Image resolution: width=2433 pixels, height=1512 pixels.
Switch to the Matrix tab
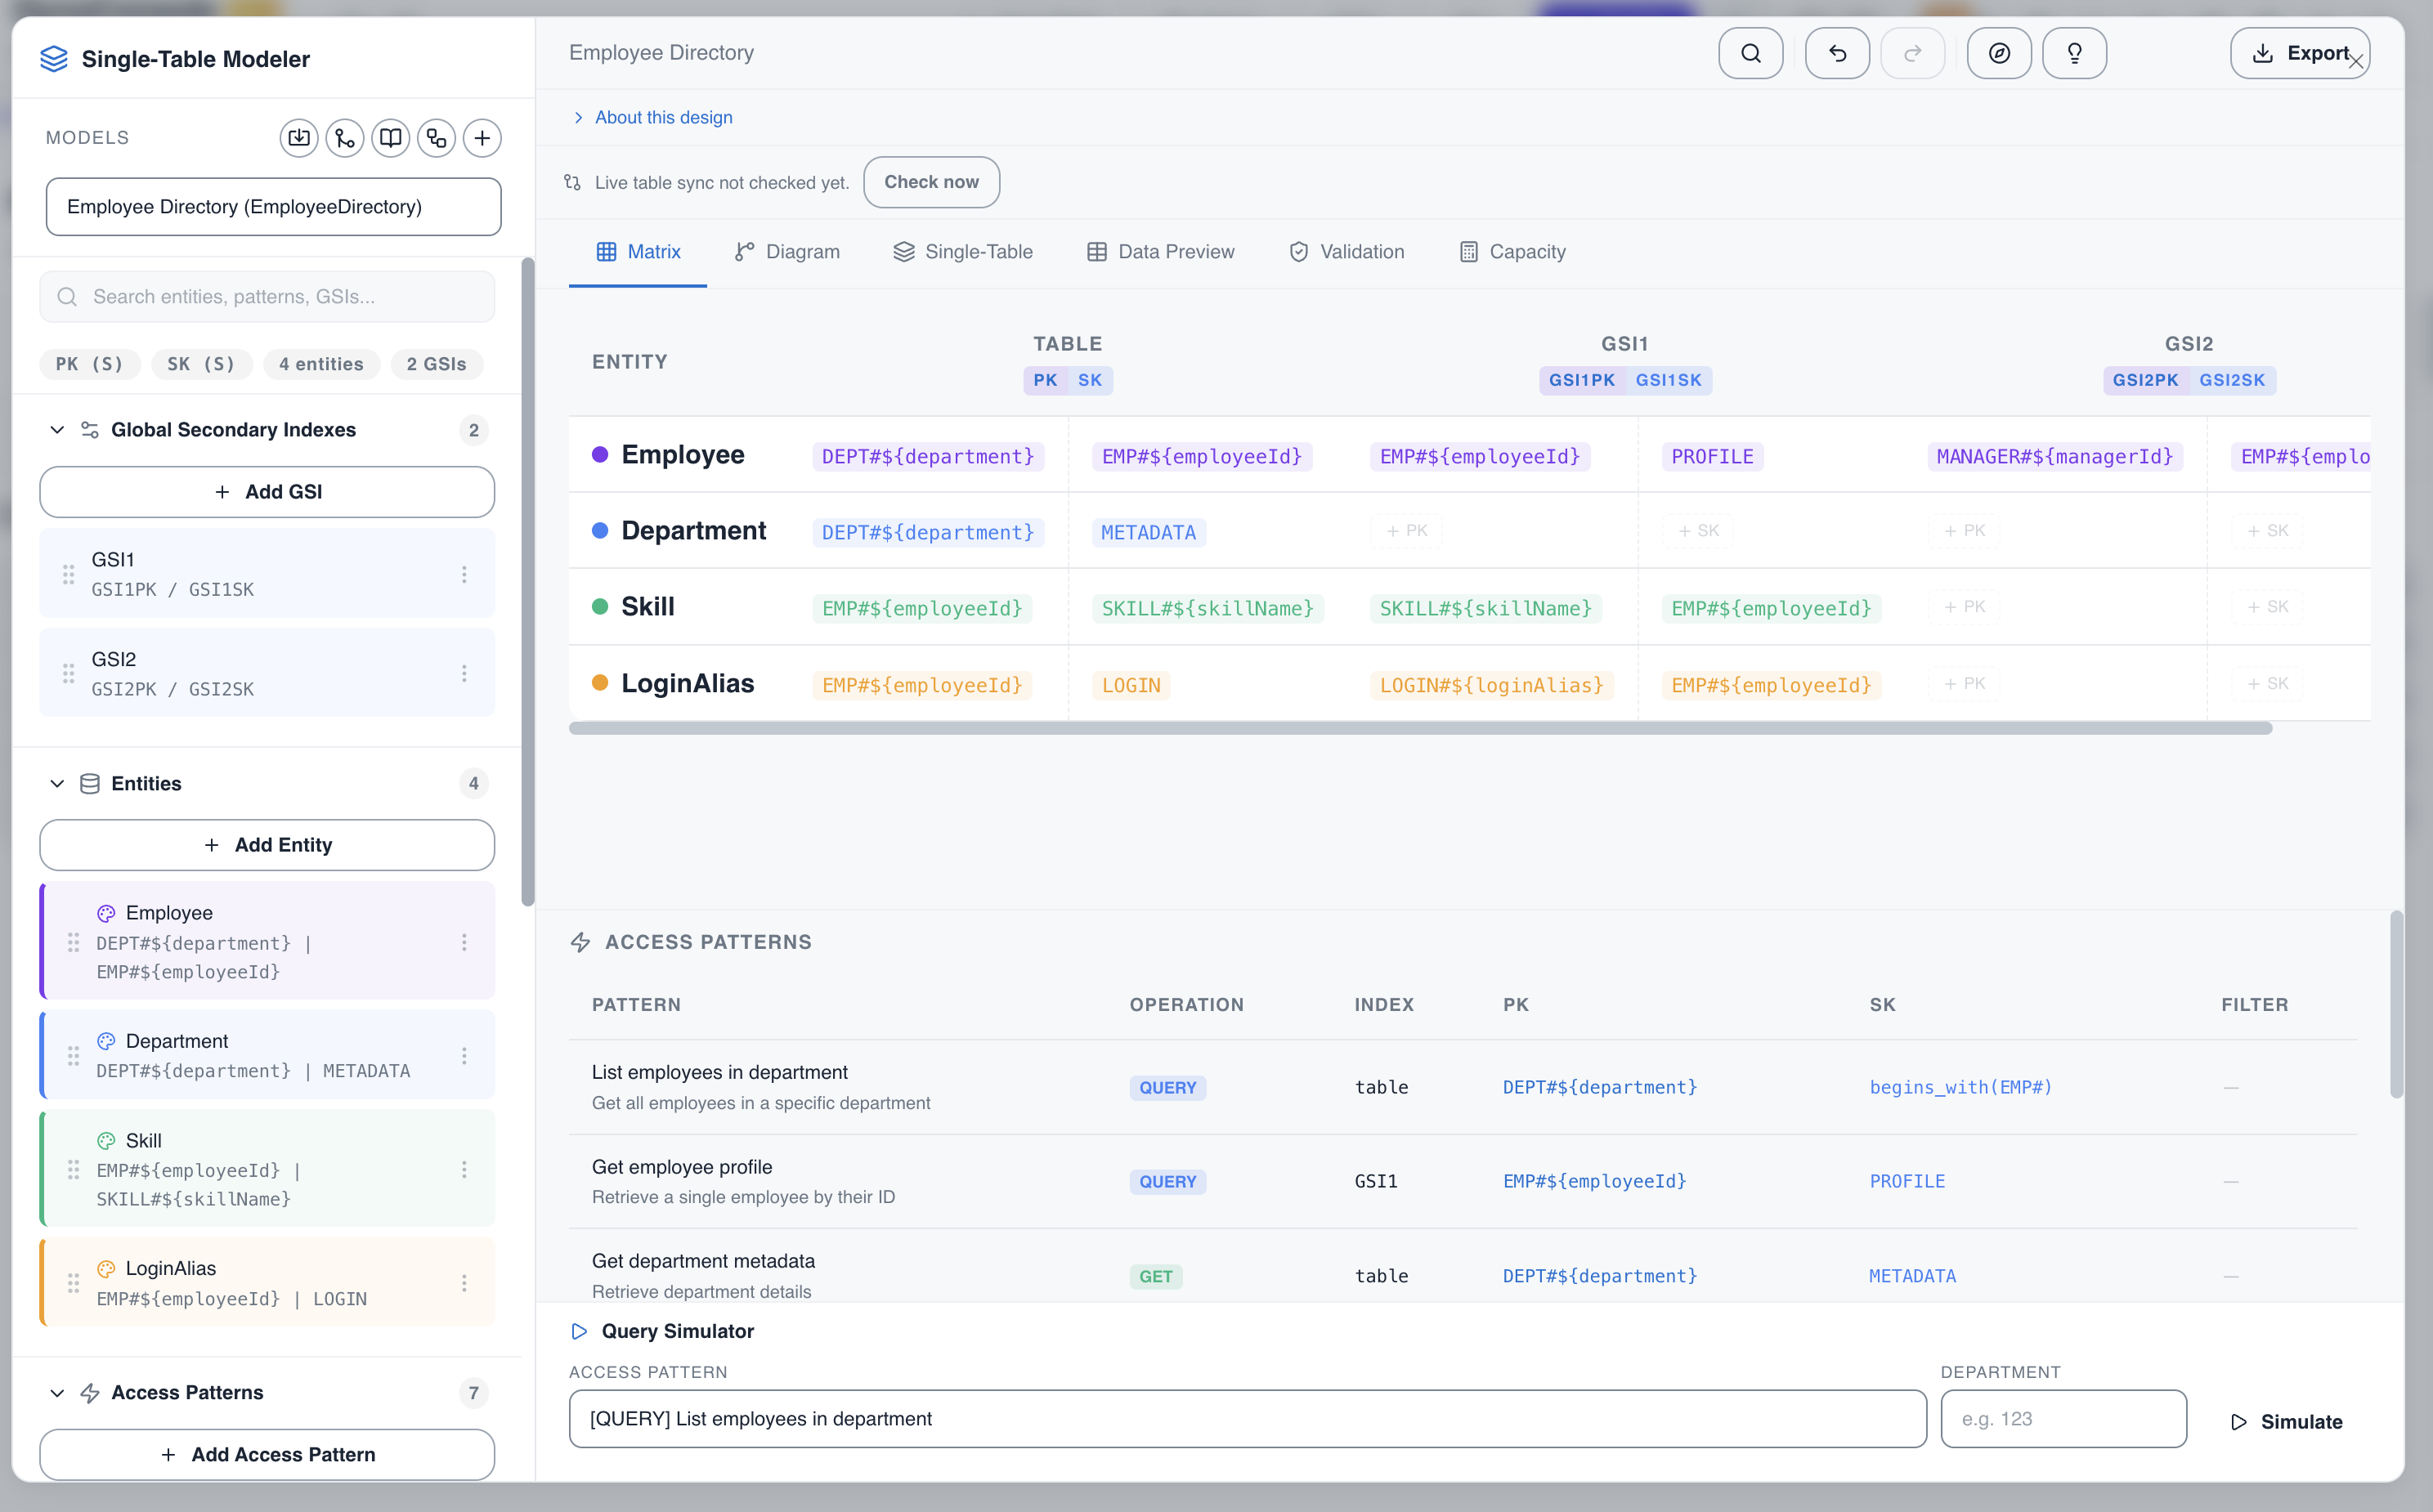click(638, 252)
